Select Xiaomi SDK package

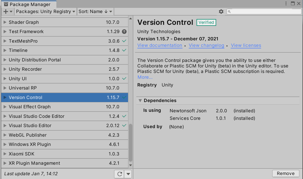[65, 154]
